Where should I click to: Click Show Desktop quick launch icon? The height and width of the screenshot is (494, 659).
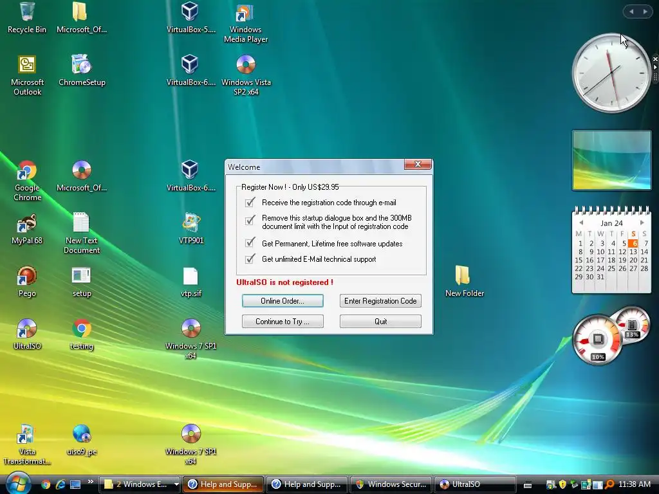pyautogui.click(x=75, y=484)
